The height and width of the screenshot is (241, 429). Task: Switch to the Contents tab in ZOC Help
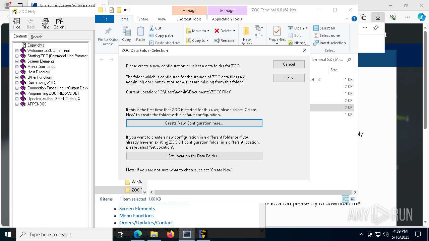point(20,36)
